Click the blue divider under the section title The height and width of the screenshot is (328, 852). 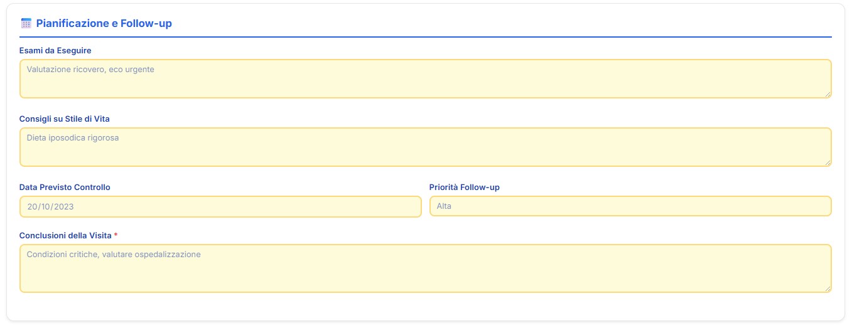coord(425,37)
